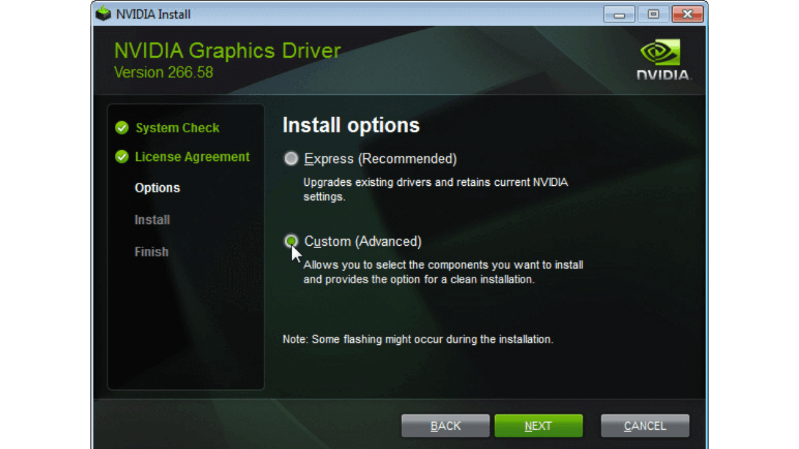Click the Express (Recommended) option label
This screenshot has height=449, width=799.
pos(380,159)
